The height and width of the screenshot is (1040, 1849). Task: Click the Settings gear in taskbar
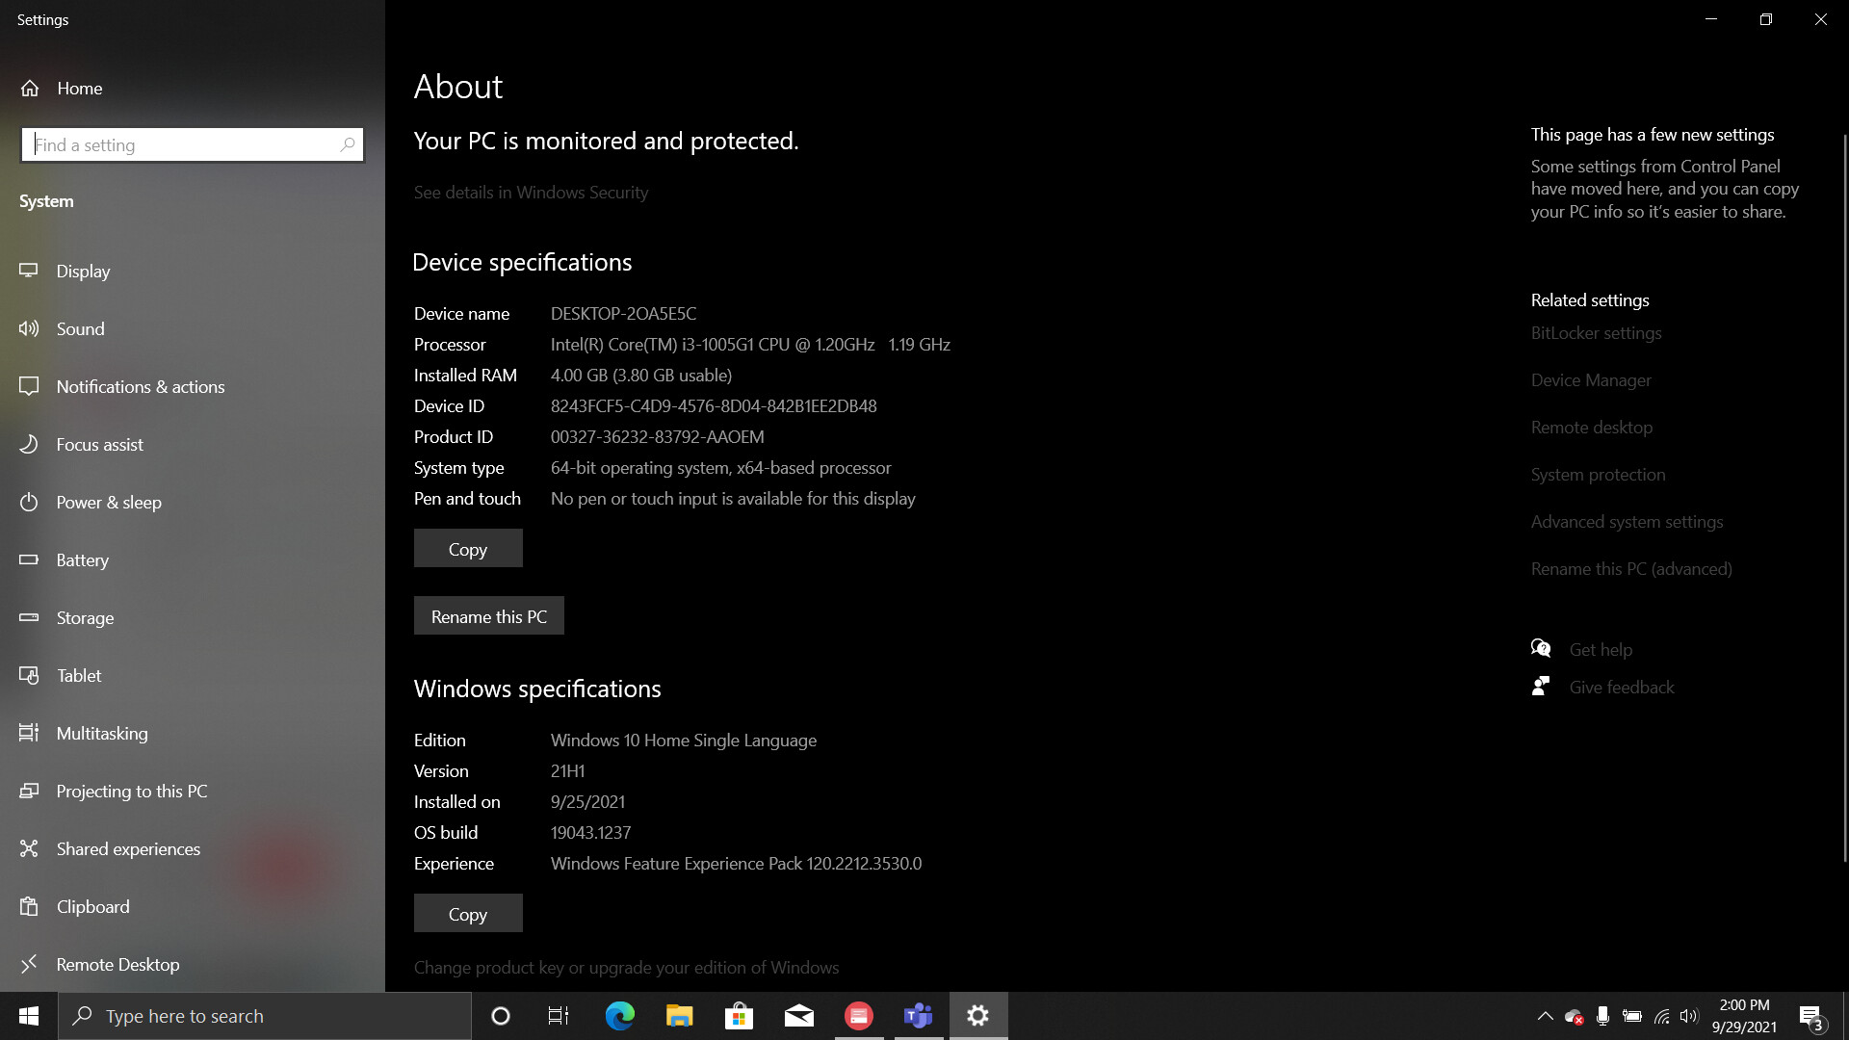(x=978, y=1016)
